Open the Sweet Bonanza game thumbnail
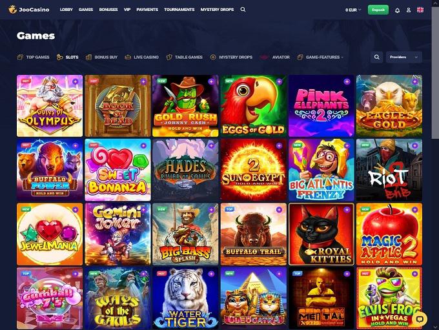This screenshot has width=439, height=330. [x=117, y=170]
